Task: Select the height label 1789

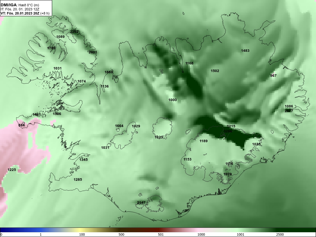Action: coord(51,48)
